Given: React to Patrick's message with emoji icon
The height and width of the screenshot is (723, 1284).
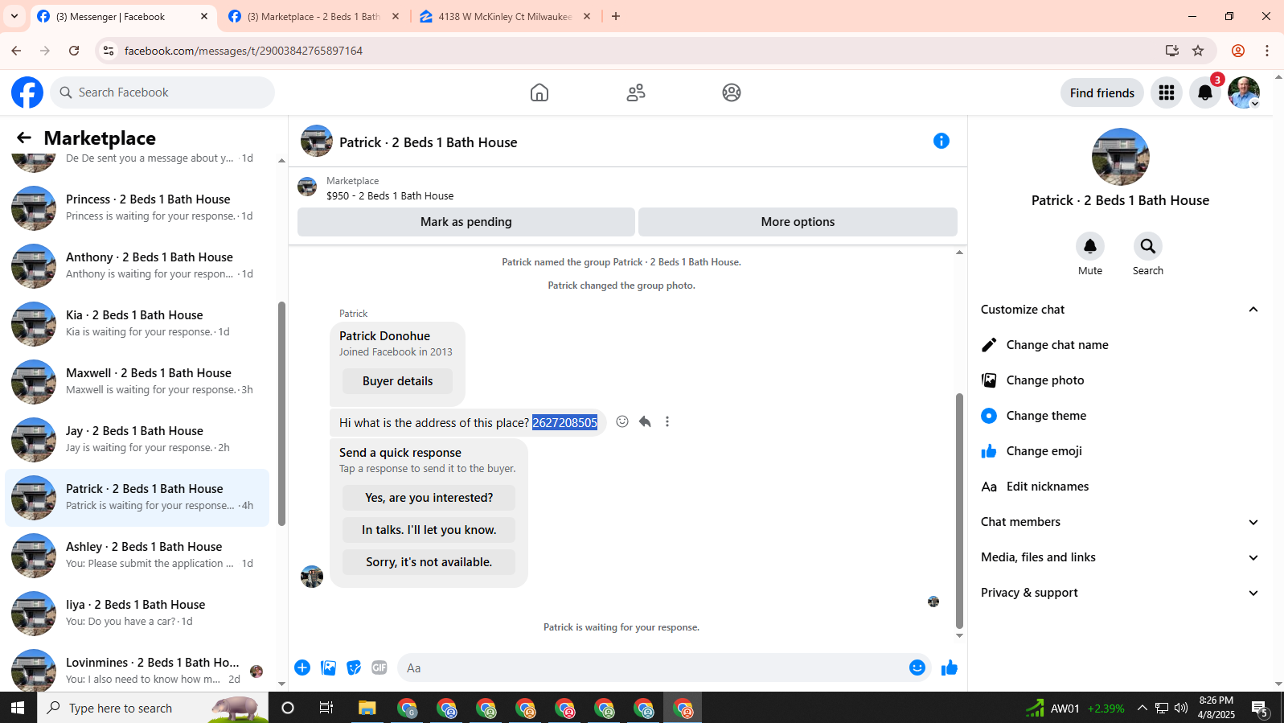Looking at the screenshot, I should [x=622, y=421].
